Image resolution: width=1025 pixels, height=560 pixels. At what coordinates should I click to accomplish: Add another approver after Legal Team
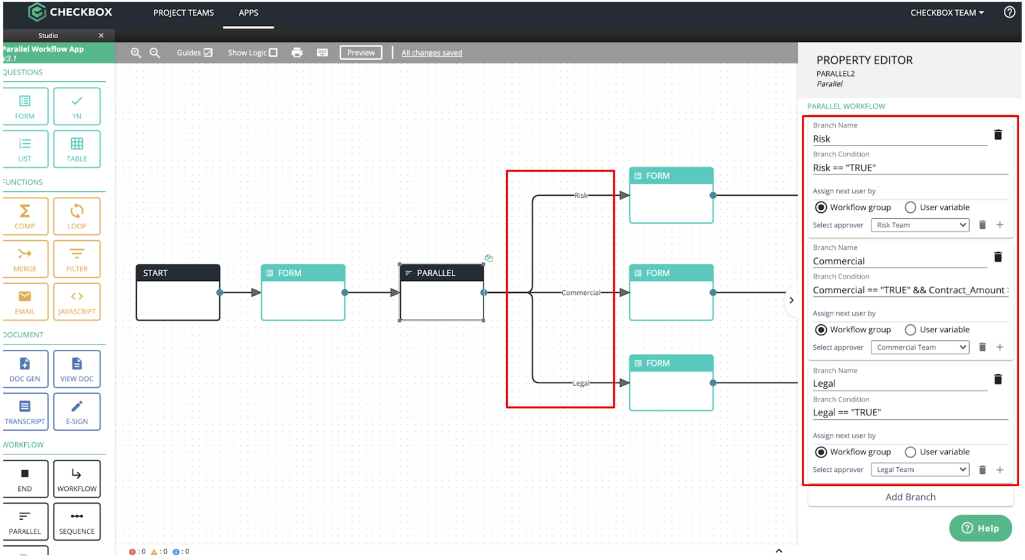pos(1000,470)
